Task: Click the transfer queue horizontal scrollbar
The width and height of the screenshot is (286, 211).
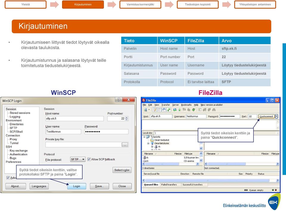Action: pyautogui.click(x=211, y=180)
